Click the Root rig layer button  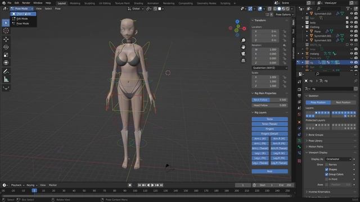tap(270, 171)
